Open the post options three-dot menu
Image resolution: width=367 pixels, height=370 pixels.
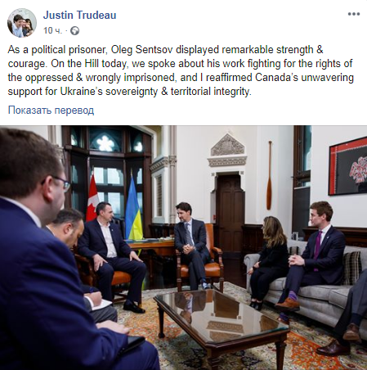pyautogui.click(x=354, y=14)
